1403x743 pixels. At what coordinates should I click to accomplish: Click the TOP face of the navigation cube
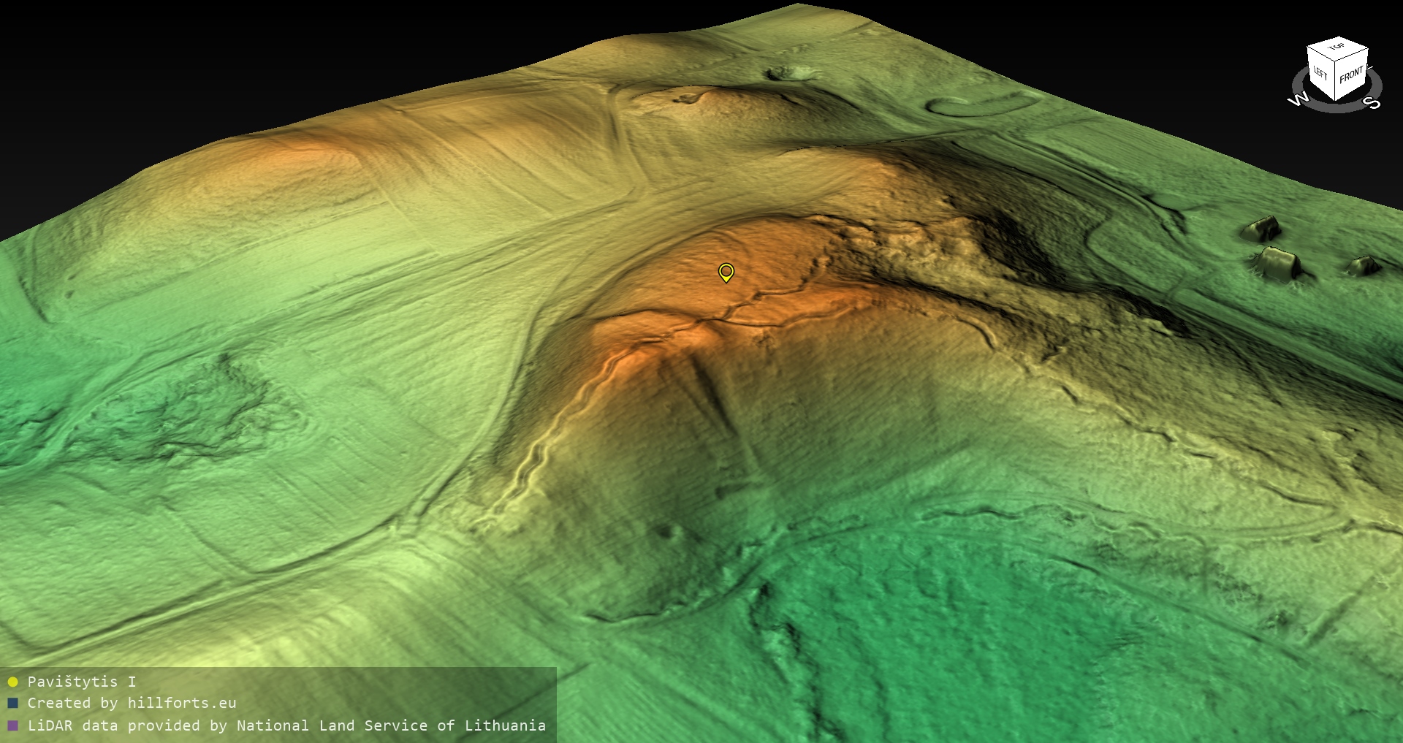(1337, 47)
